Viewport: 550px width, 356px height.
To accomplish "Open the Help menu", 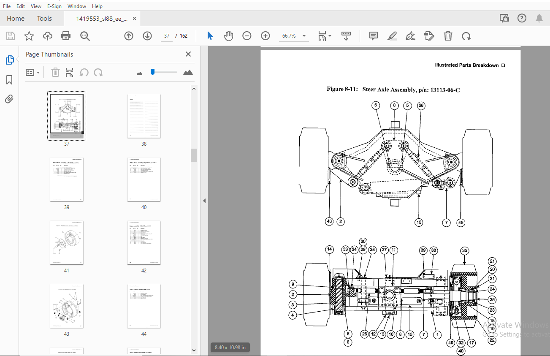I will click(97, 6).
